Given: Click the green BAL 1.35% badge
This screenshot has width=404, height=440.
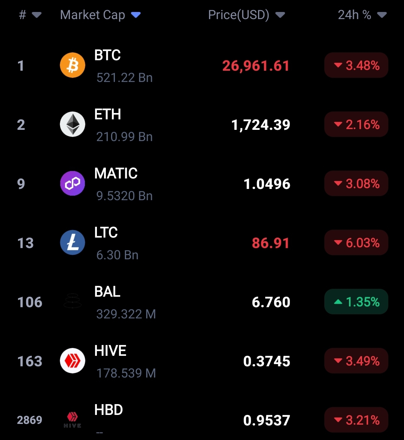Looking at the screenshot, I should (x=356, y=302).
